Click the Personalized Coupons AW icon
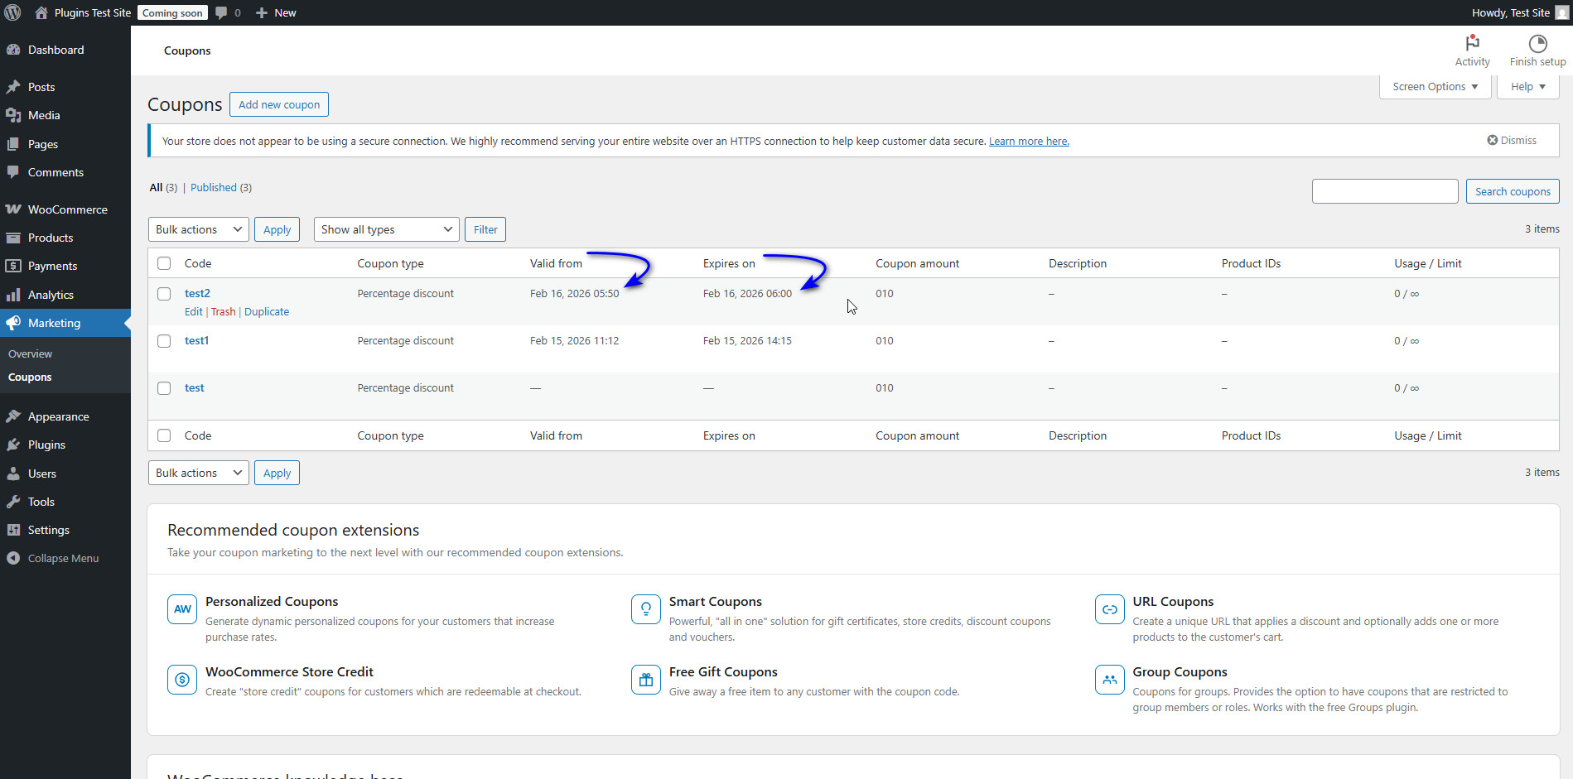 (182, 609)
